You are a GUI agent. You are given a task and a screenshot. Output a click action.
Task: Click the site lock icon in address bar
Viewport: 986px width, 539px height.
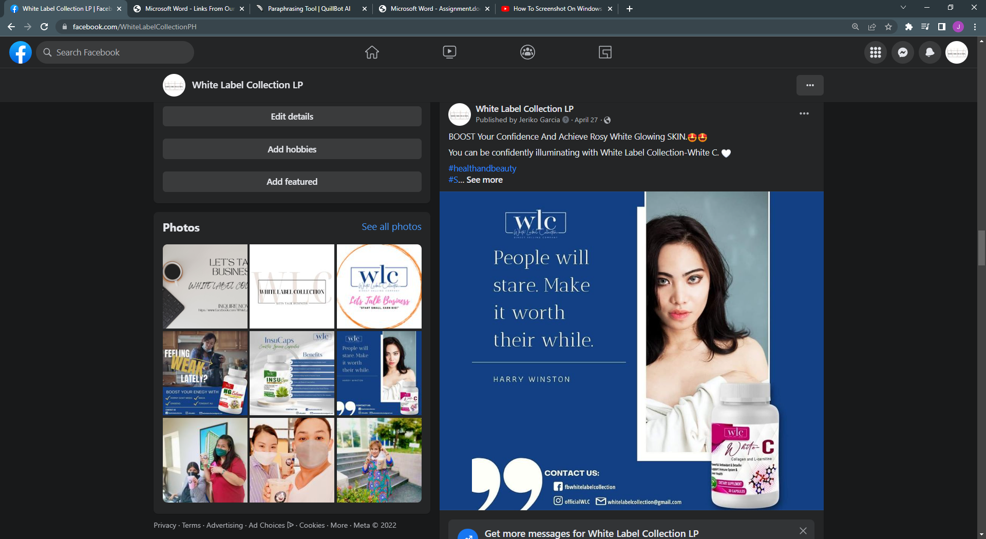(65, 27)
